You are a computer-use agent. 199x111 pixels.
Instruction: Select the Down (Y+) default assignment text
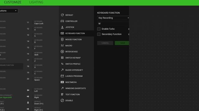39,104
